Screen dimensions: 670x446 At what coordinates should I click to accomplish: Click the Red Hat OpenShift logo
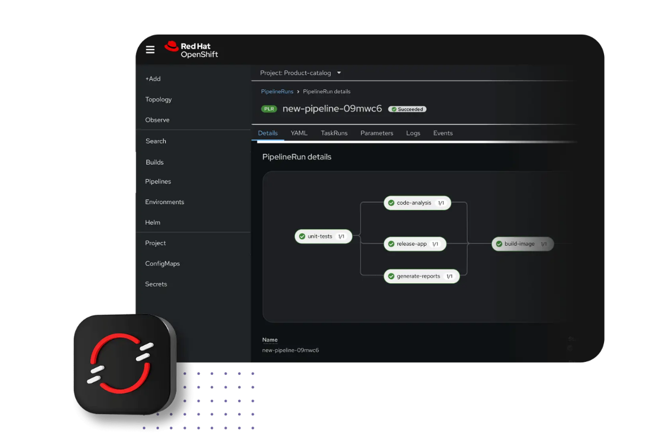[x=192, y=50]
